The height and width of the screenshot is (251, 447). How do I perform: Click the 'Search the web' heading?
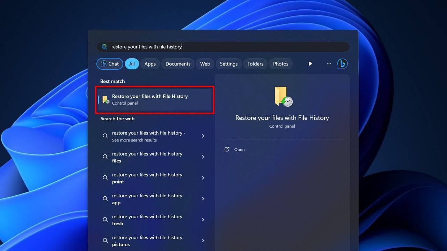tap(117, 119)
